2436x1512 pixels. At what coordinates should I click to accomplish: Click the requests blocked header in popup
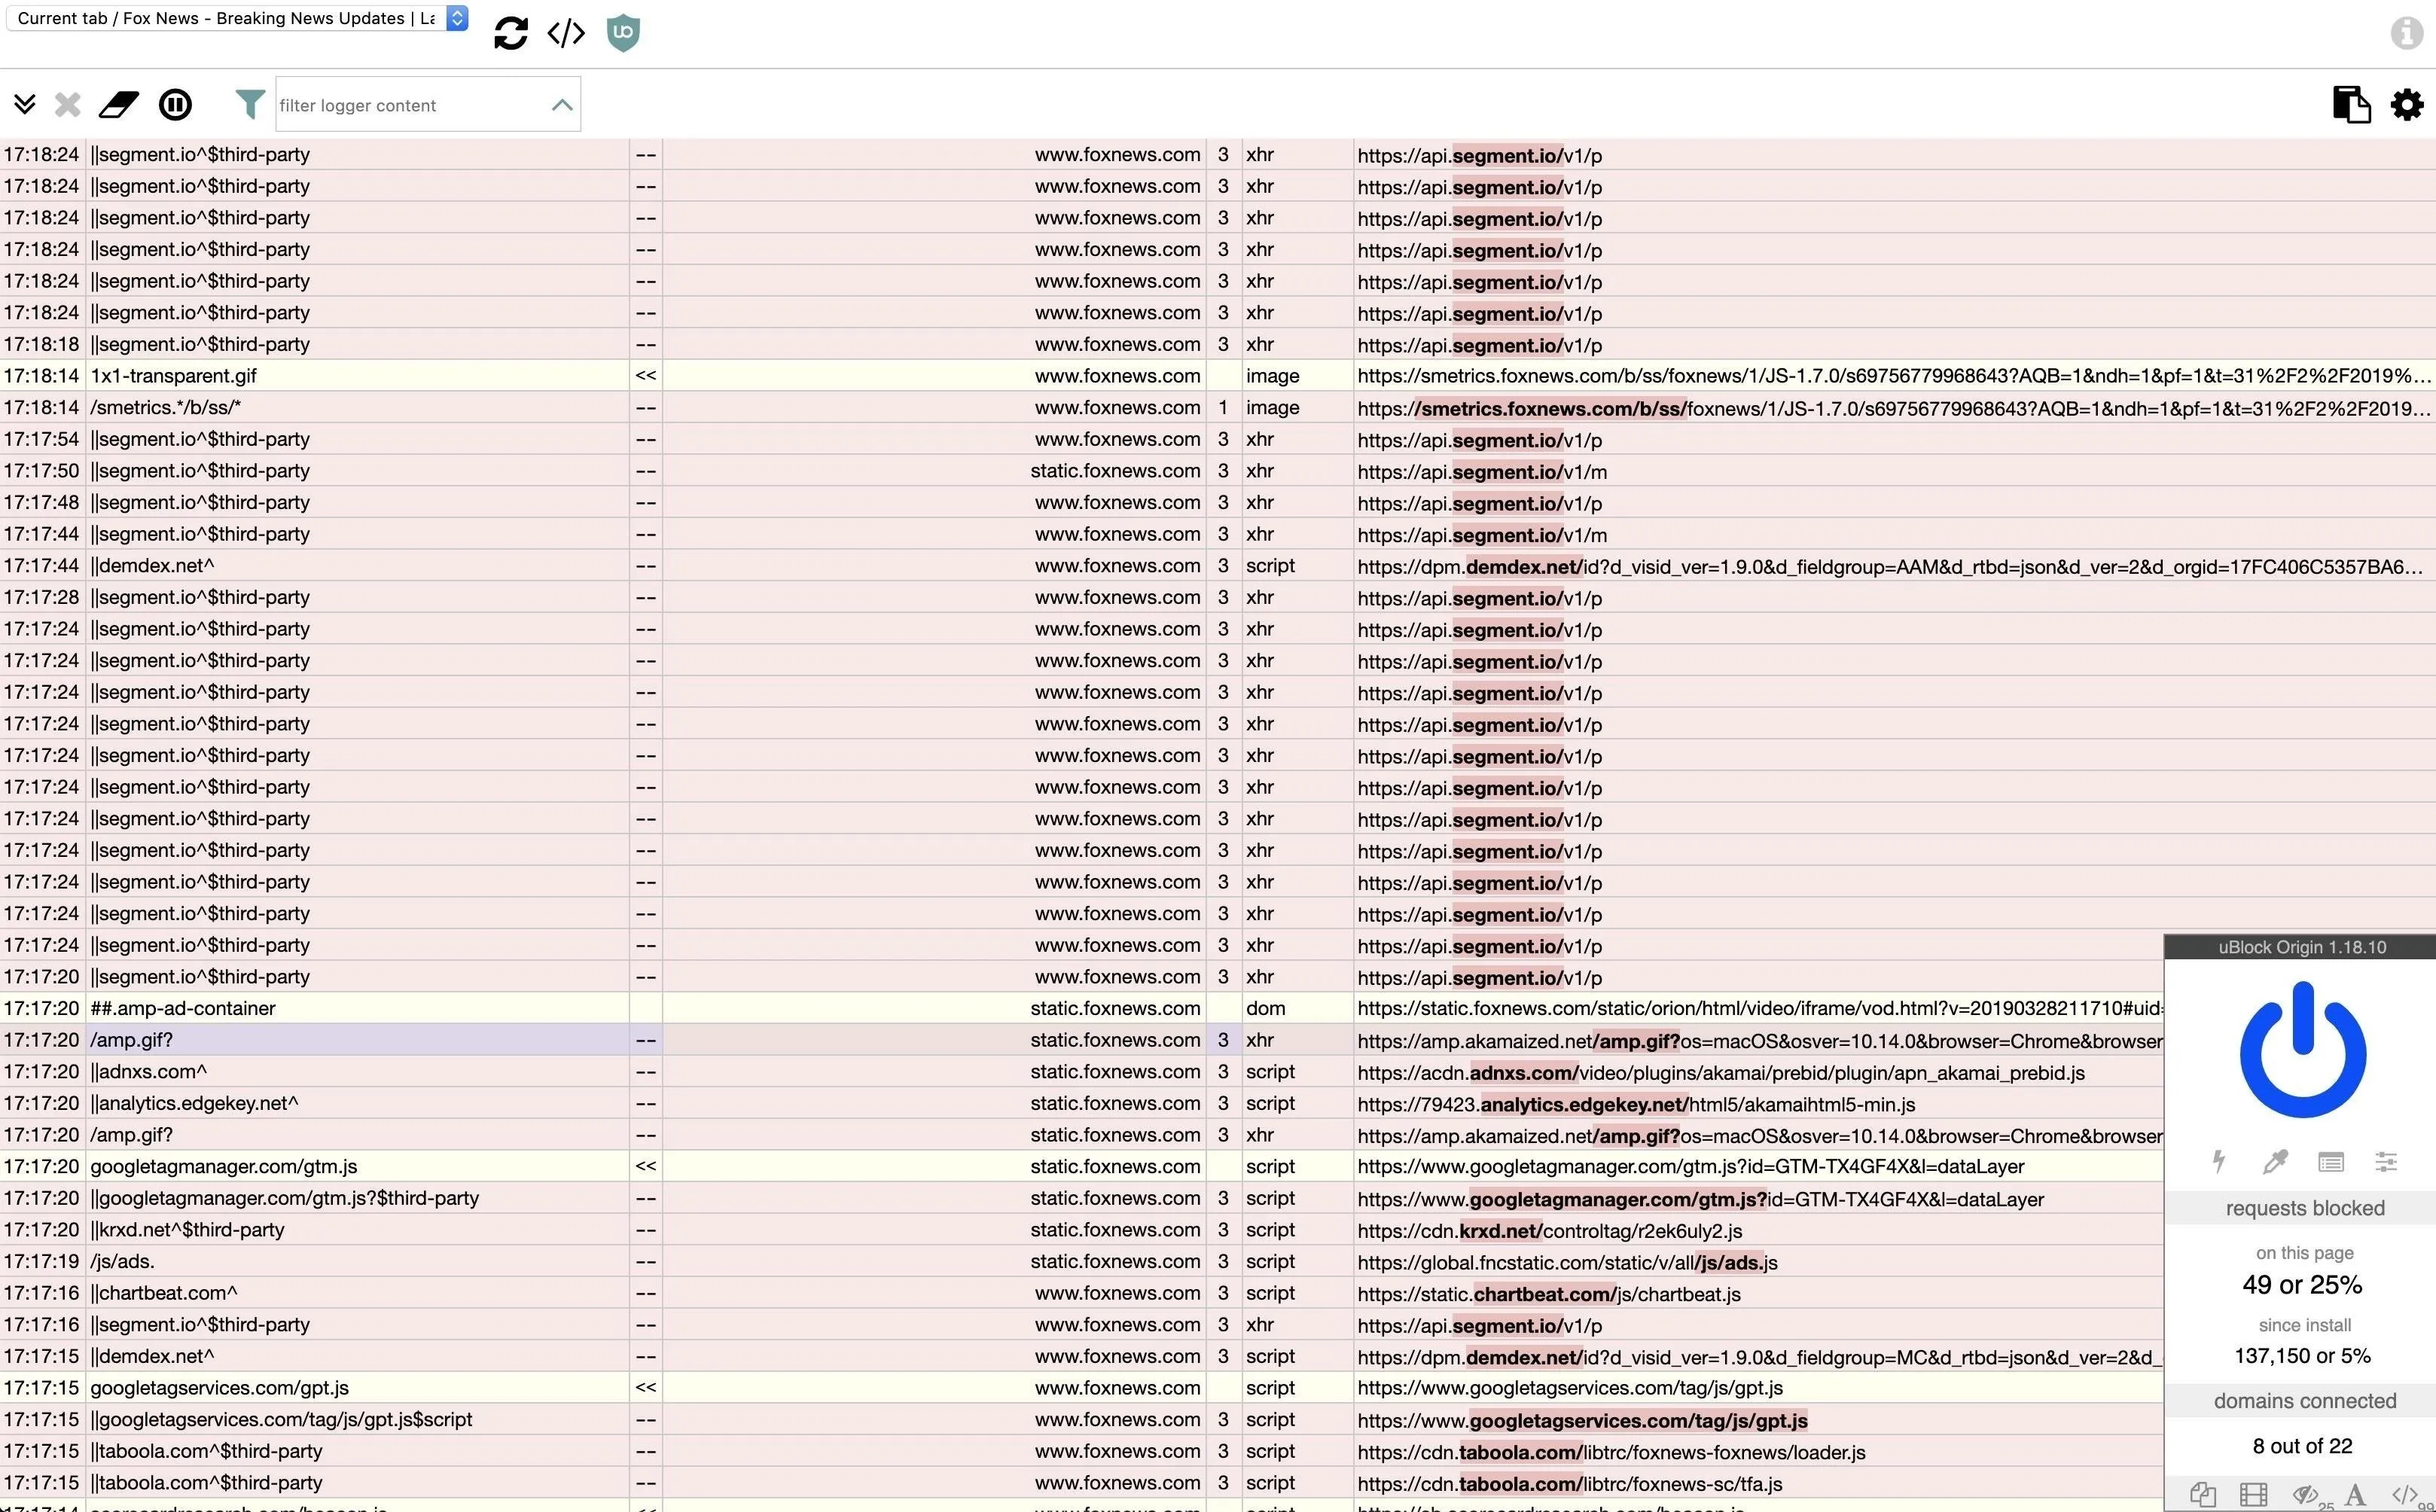pyautogui.click(x=2304, y=1208)
